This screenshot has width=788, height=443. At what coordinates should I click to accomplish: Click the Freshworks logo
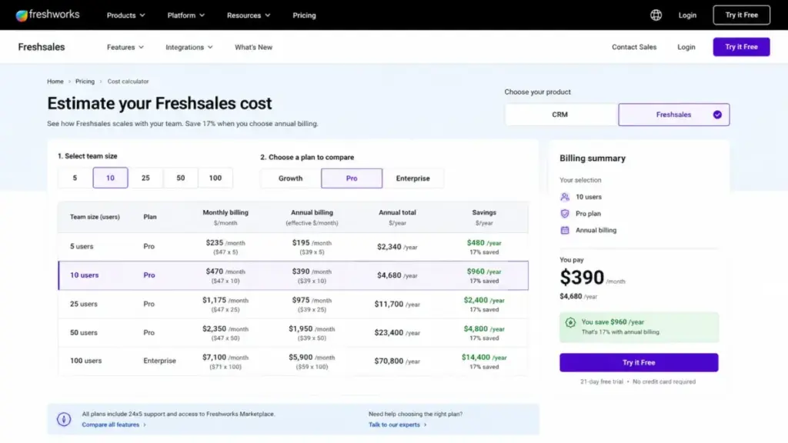pos(47,15)
